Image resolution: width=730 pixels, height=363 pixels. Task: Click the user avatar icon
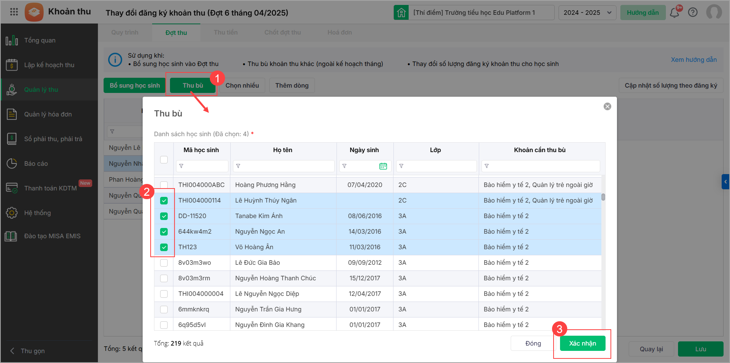pyautogui.click(x=714, y=12)
